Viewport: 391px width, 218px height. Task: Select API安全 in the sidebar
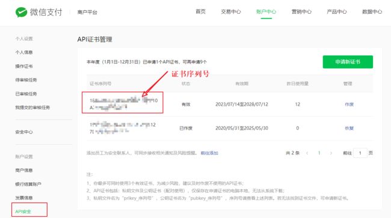coord(23,211)
